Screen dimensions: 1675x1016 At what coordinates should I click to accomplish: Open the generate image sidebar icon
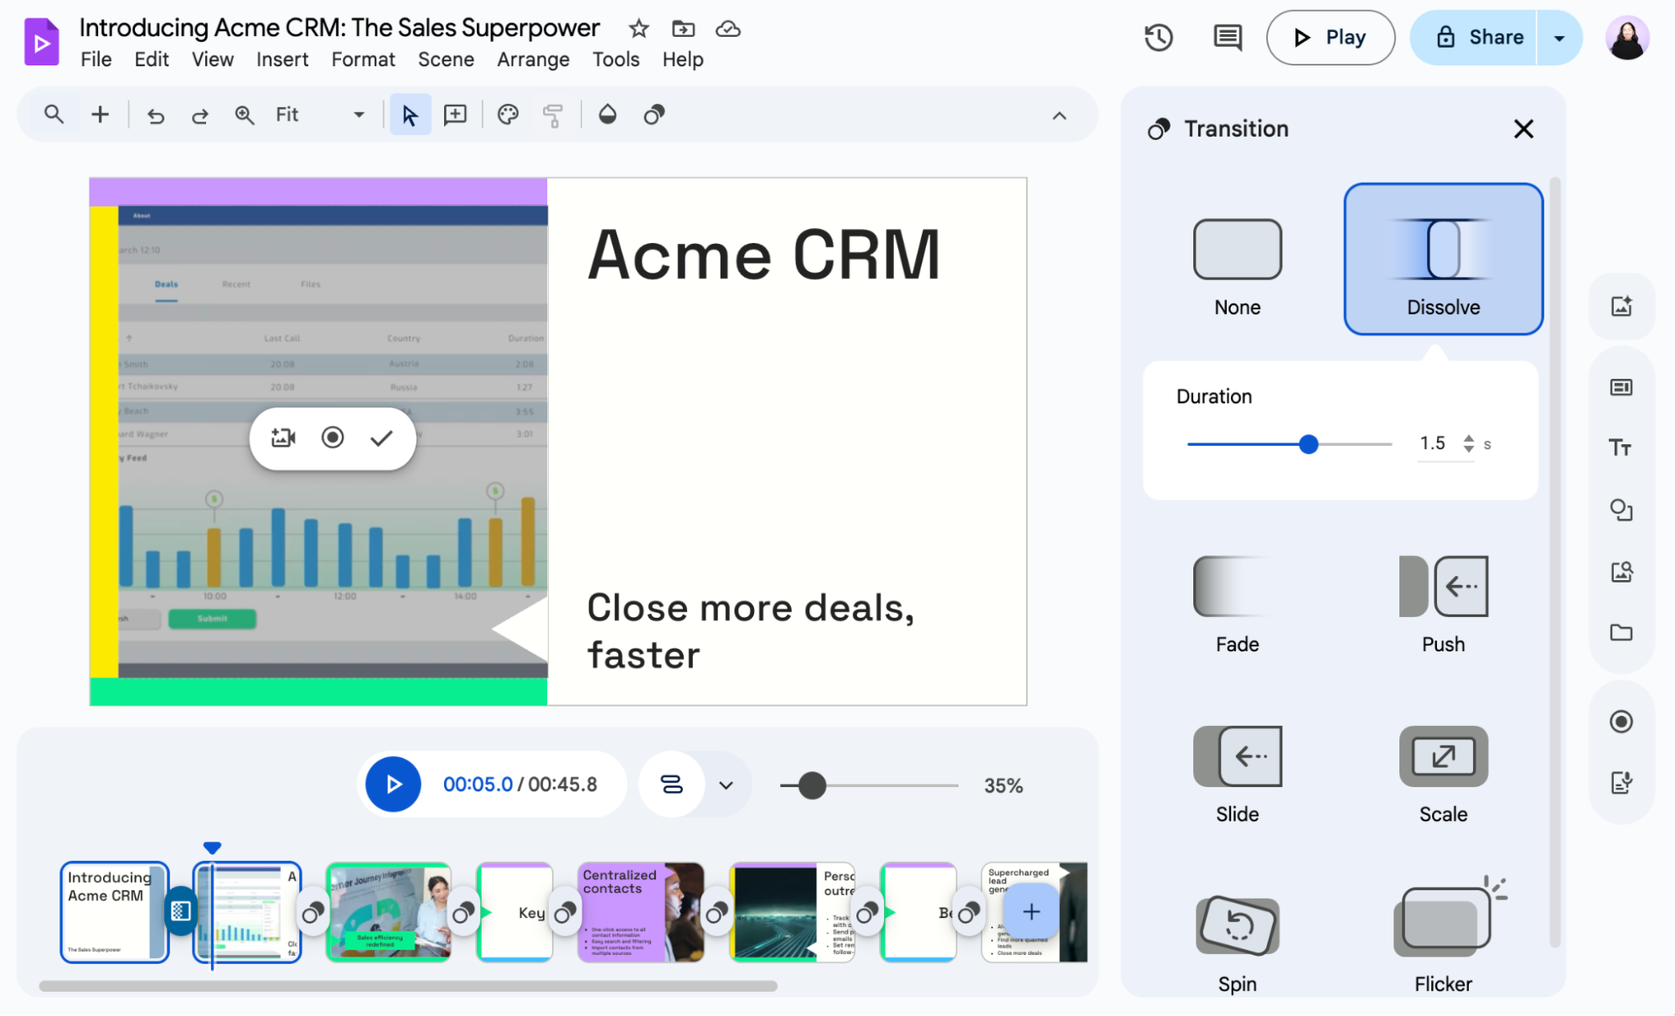point(1621,306)
